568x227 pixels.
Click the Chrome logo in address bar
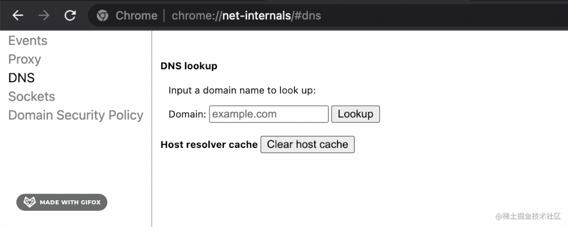point(103,16)
